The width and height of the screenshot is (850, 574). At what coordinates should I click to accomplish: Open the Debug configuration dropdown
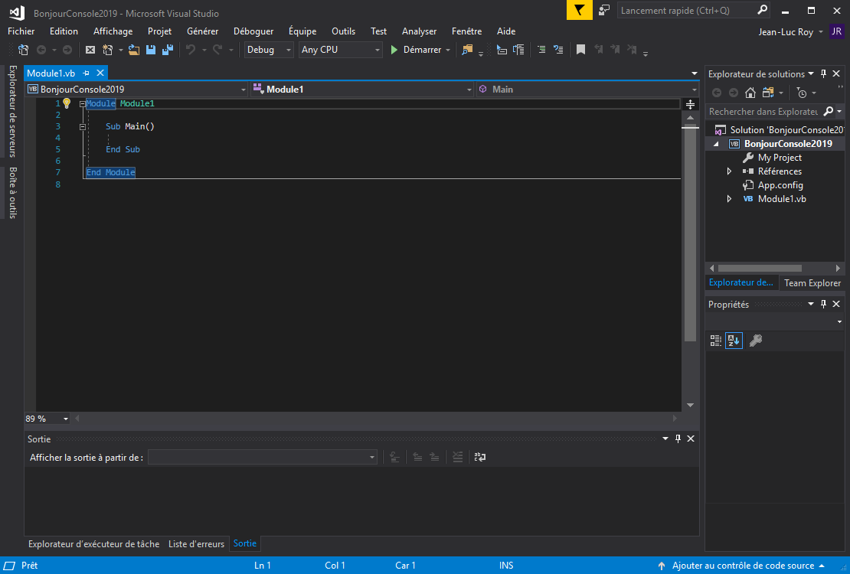269,50
